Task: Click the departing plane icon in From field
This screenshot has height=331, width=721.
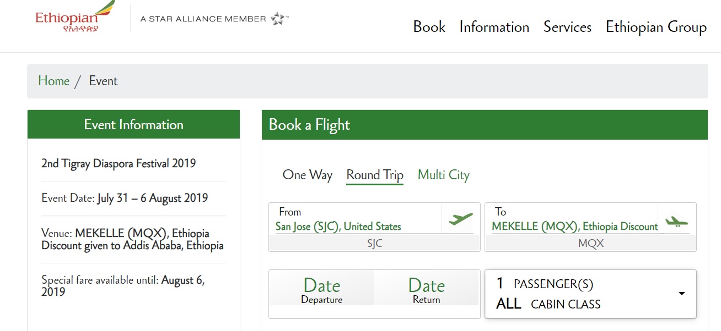Action: point(461,219)
